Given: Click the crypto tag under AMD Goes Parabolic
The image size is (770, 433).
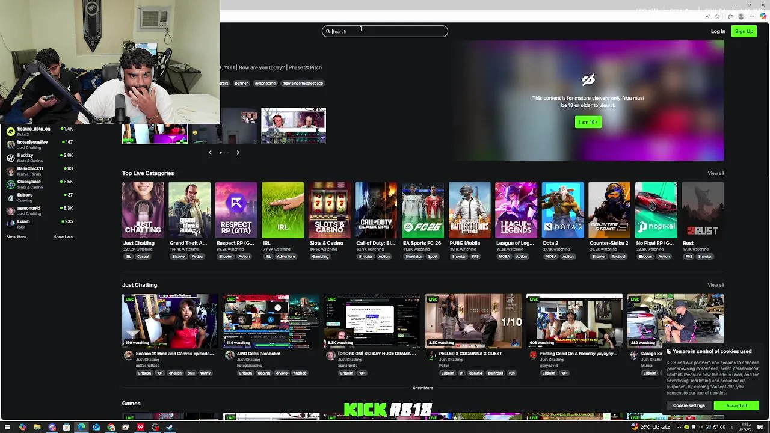Looking at the screenshot, I should (x=282, y=373).
